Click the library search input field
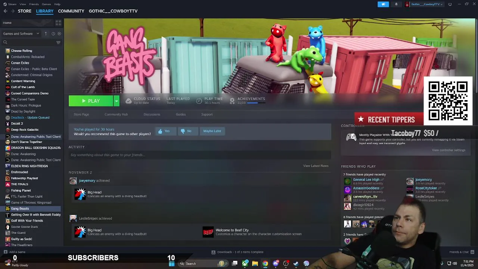Screen dimensions: 478x269 [31, 42]
